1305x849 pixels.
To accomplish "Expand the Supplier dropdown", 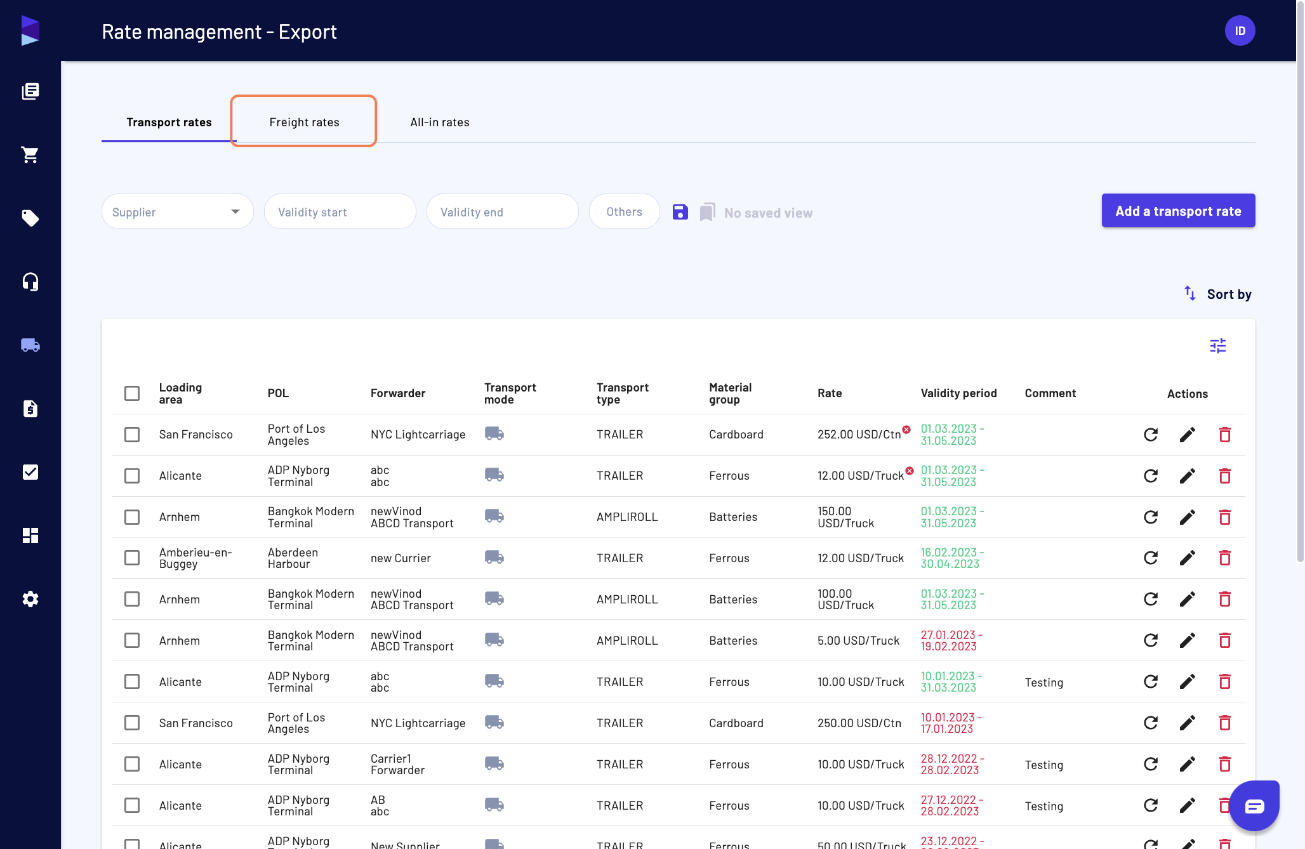I will pyautogui.click(x=178, y=211).
